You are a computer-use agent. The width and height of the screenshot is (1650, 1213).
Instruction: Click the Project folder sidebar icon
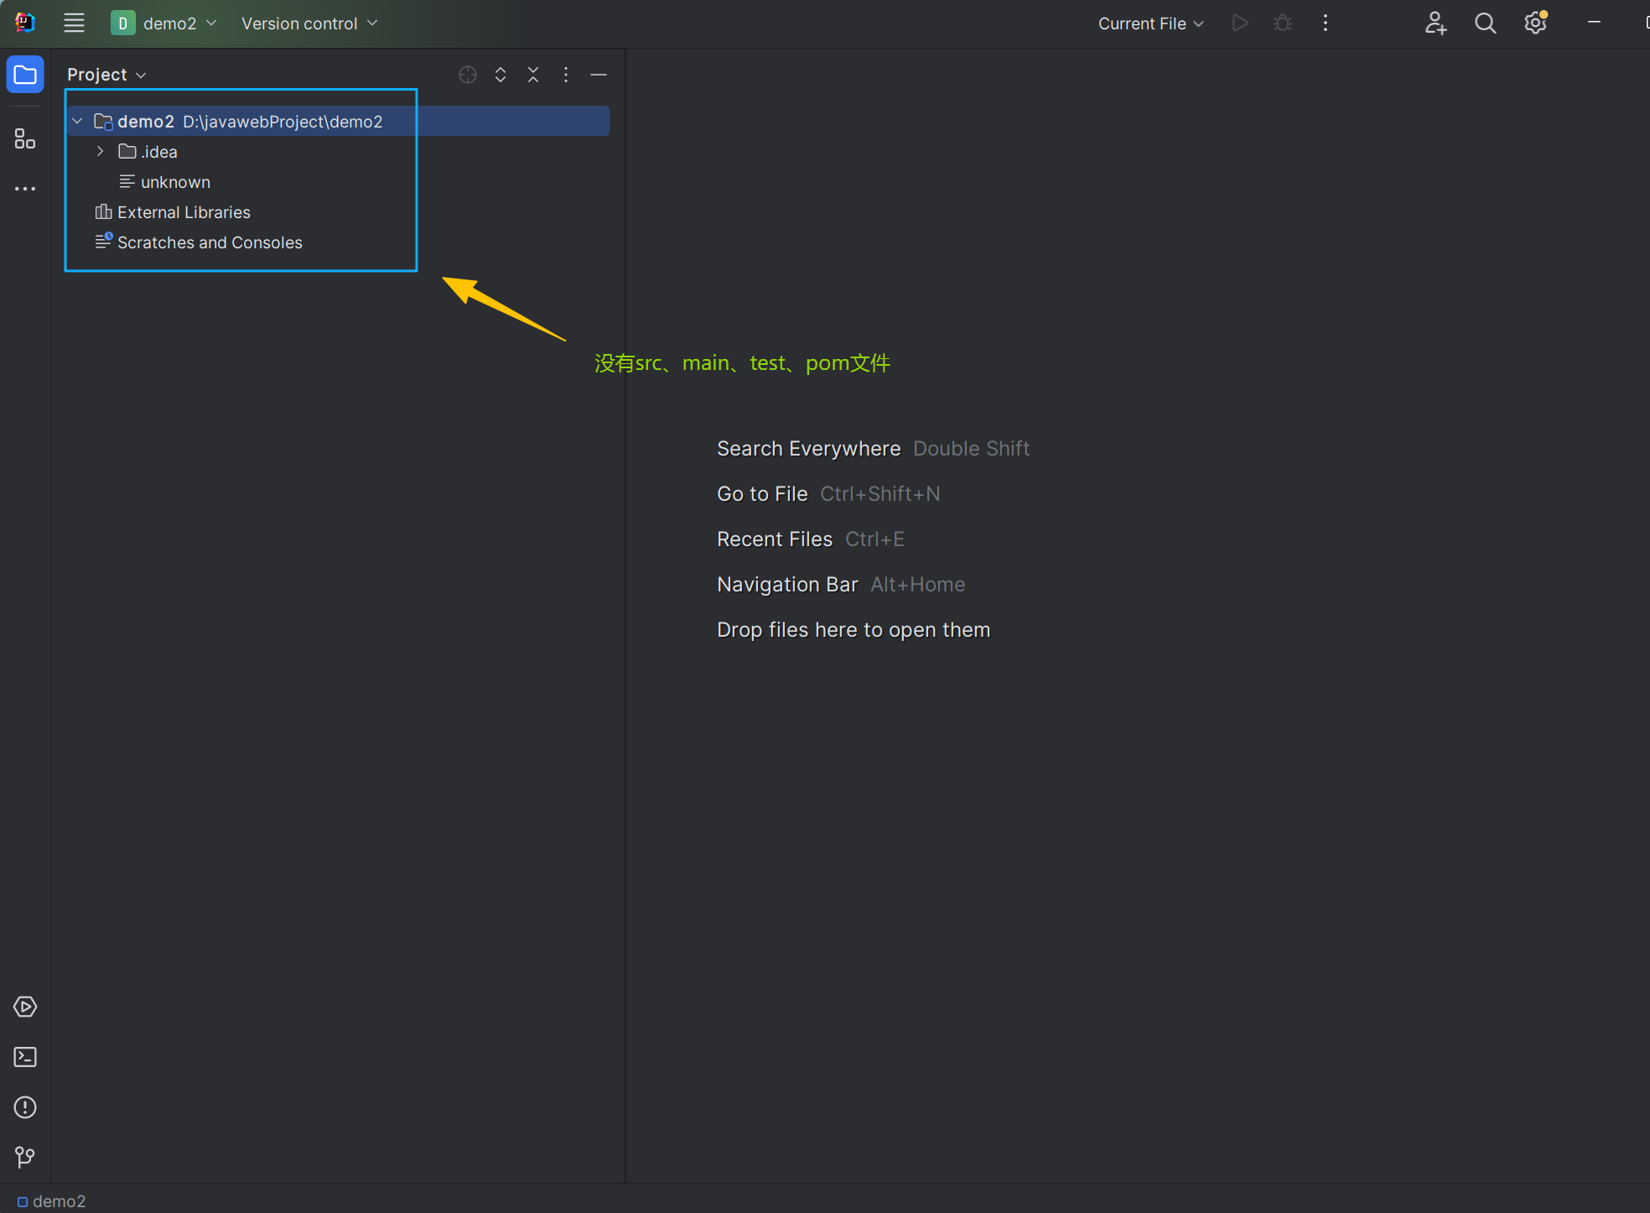click(x=25, y=75)
